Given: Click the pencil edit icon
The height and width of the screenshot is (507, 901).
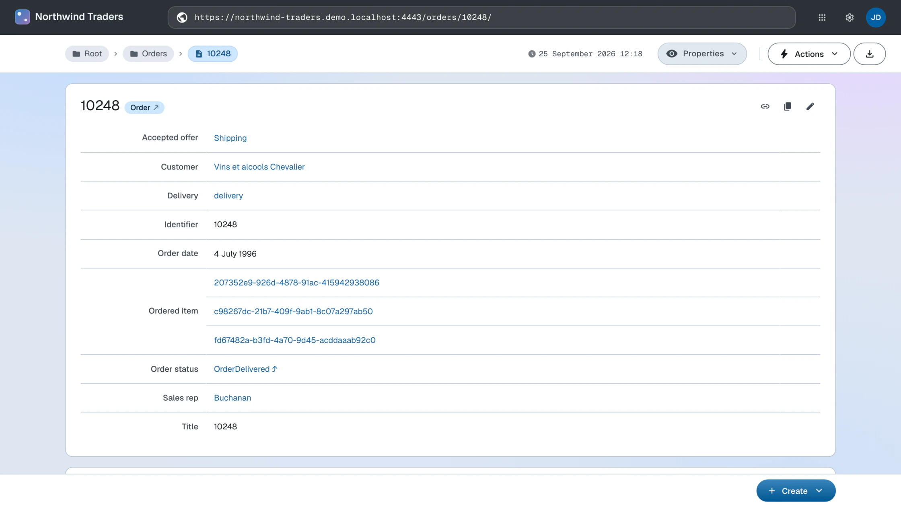Looking at the screenshot, I should [x=810, y=106].
